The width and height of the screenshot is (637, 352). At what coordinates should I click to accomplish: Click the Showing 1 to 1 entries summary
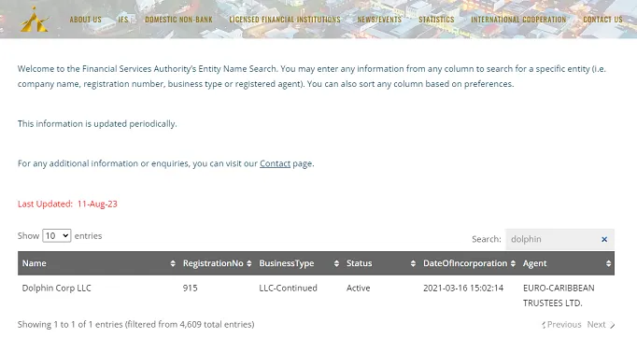(x=135, y=325)
